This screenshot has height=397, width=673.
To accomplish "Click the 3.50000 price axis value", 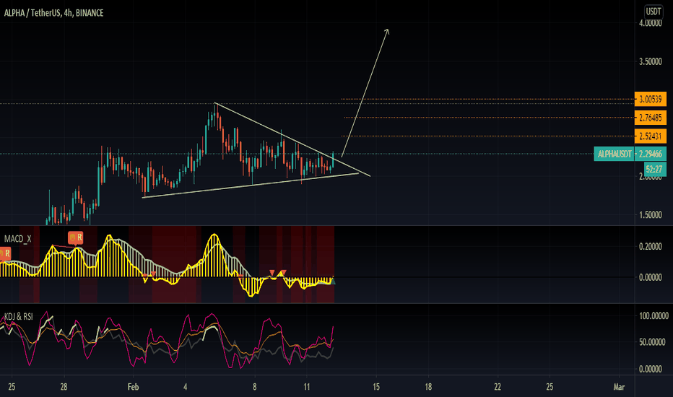I will pyautogui.click(x=650, y=61).
